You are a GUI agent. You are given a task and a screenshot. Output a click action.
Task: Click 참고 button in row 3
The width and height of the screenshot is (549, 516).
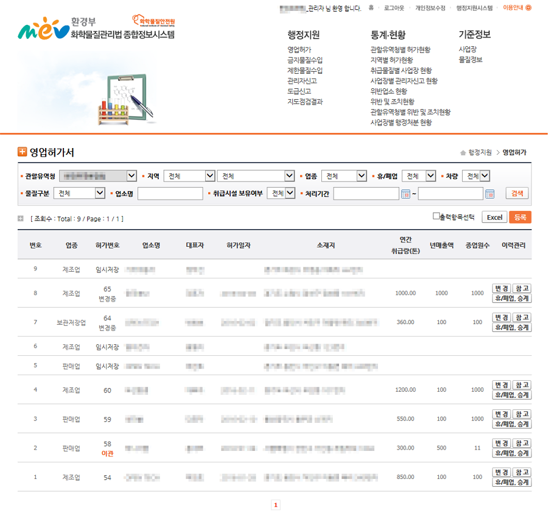pyautogui.click(x=522, y=414)
